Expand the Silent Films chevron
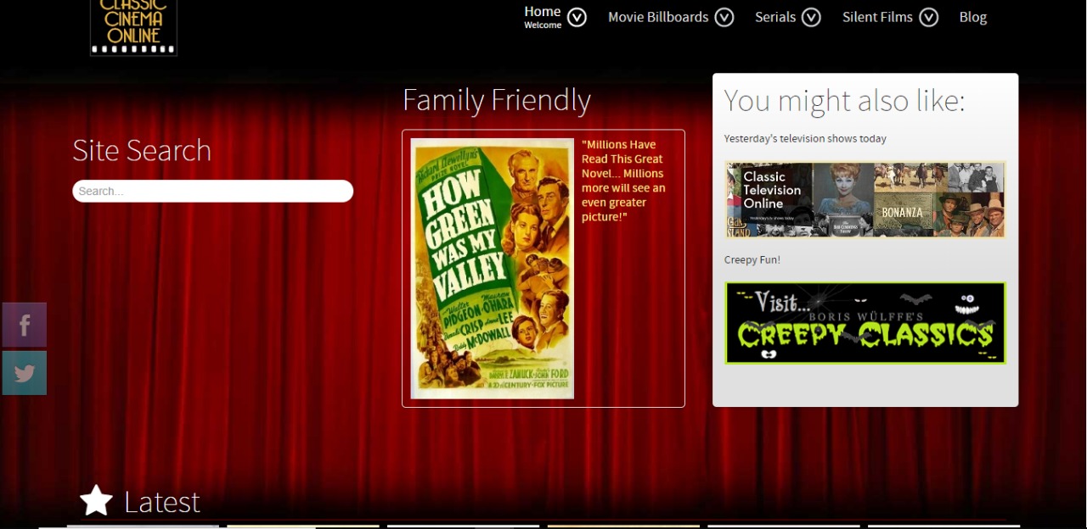 point(928,17)
